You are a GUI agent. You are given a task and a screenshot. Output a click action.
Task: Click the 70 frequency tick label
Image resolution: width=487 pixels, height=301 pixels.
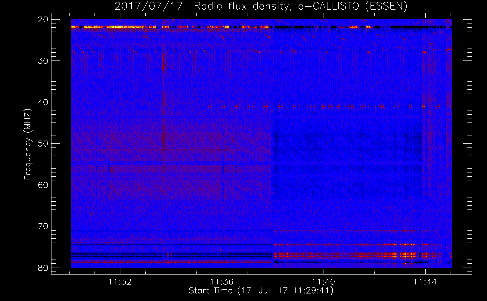click(43, 226)
